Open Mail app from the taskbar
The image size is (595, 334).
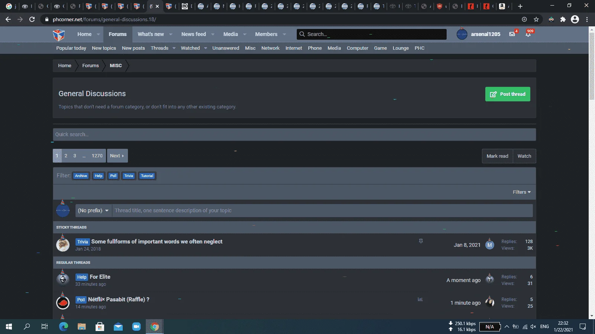click(x=118, y=327)
